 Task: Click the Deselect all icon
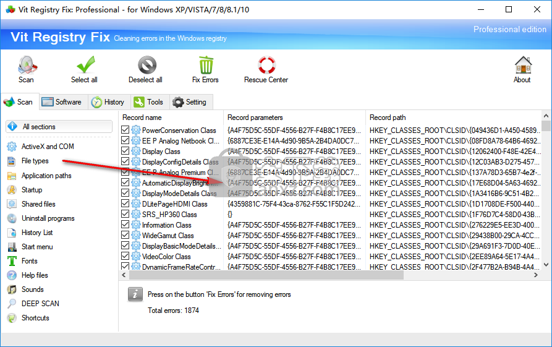pyautogui.click(x=146, y=65)
